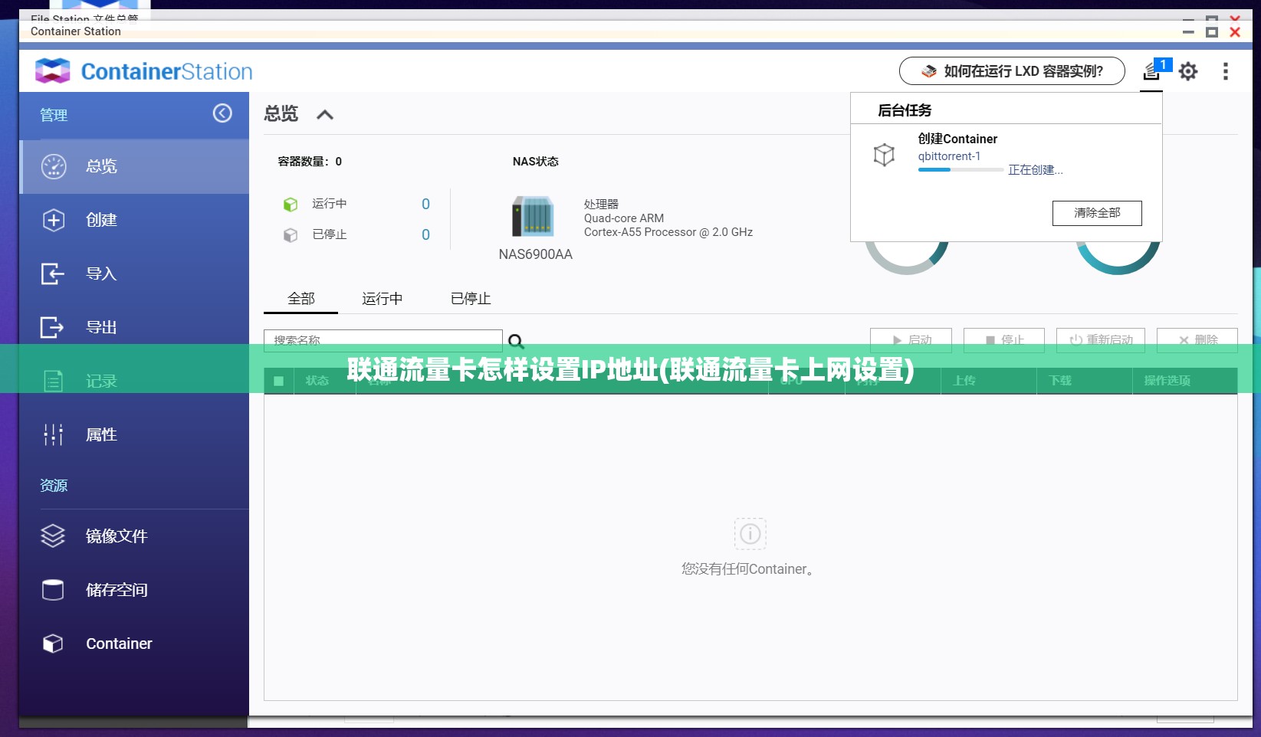1261x737 pixels.
Task: Click the 容器数量: 0 label
Action: point(310,162)
